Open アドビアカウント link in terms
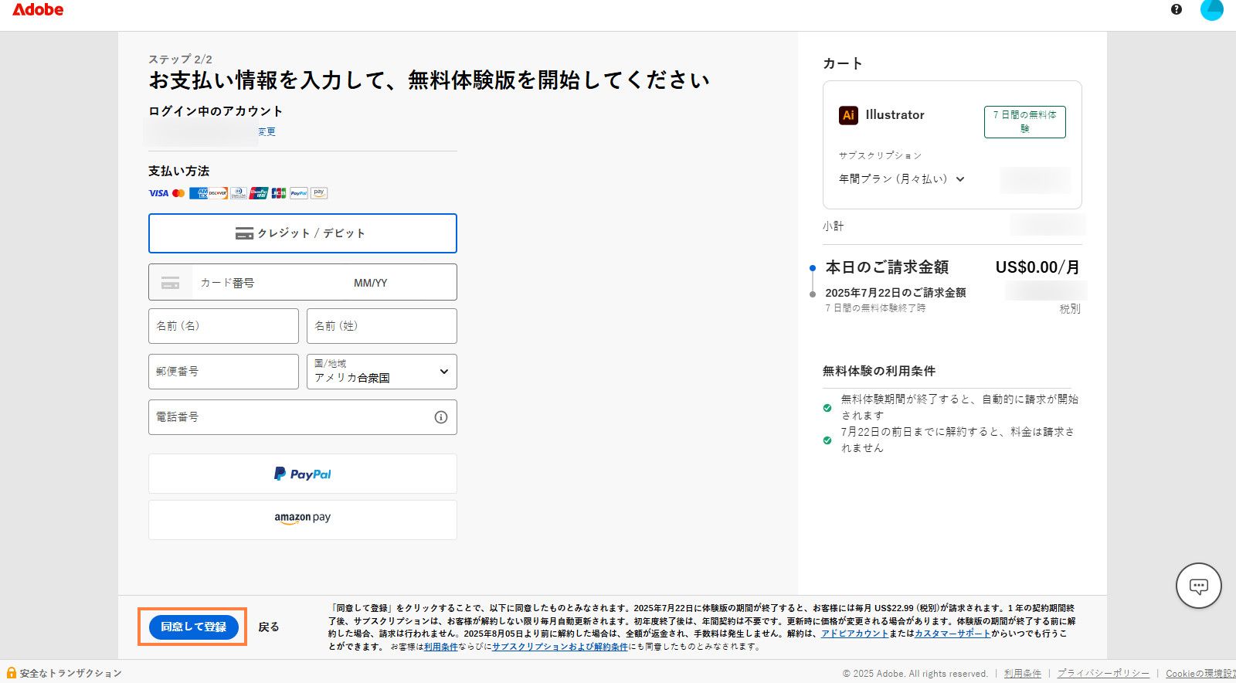 point(854,634)
